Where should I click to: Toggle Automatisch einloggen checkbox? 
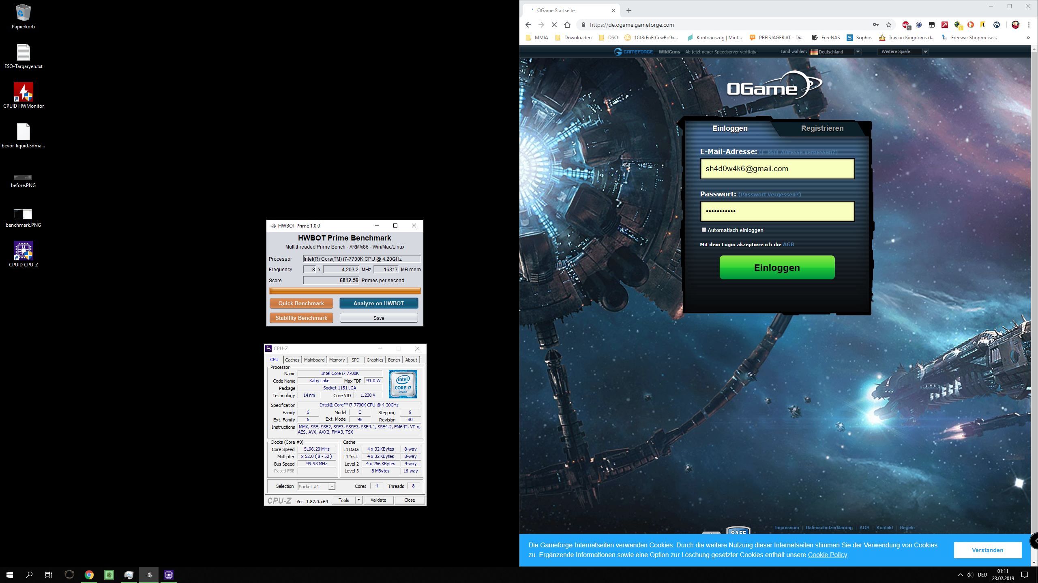tap(704, 230)
